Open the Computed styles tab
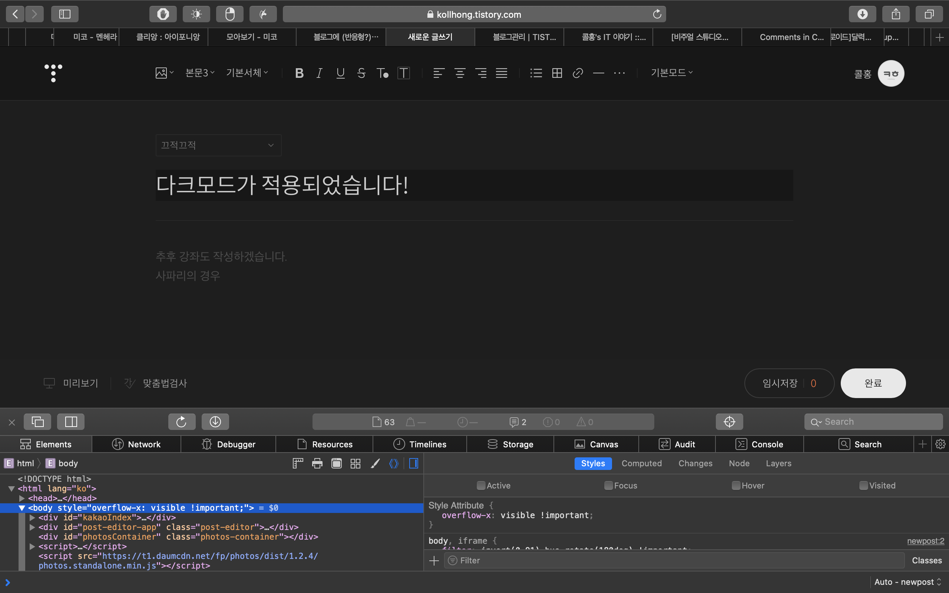 (x=641, y=463)
